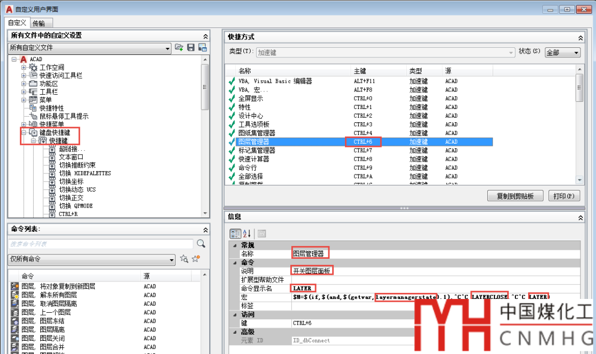596x354 pixels.
Task: Click the search magnifier in the command list
Action: coord(201,244)
